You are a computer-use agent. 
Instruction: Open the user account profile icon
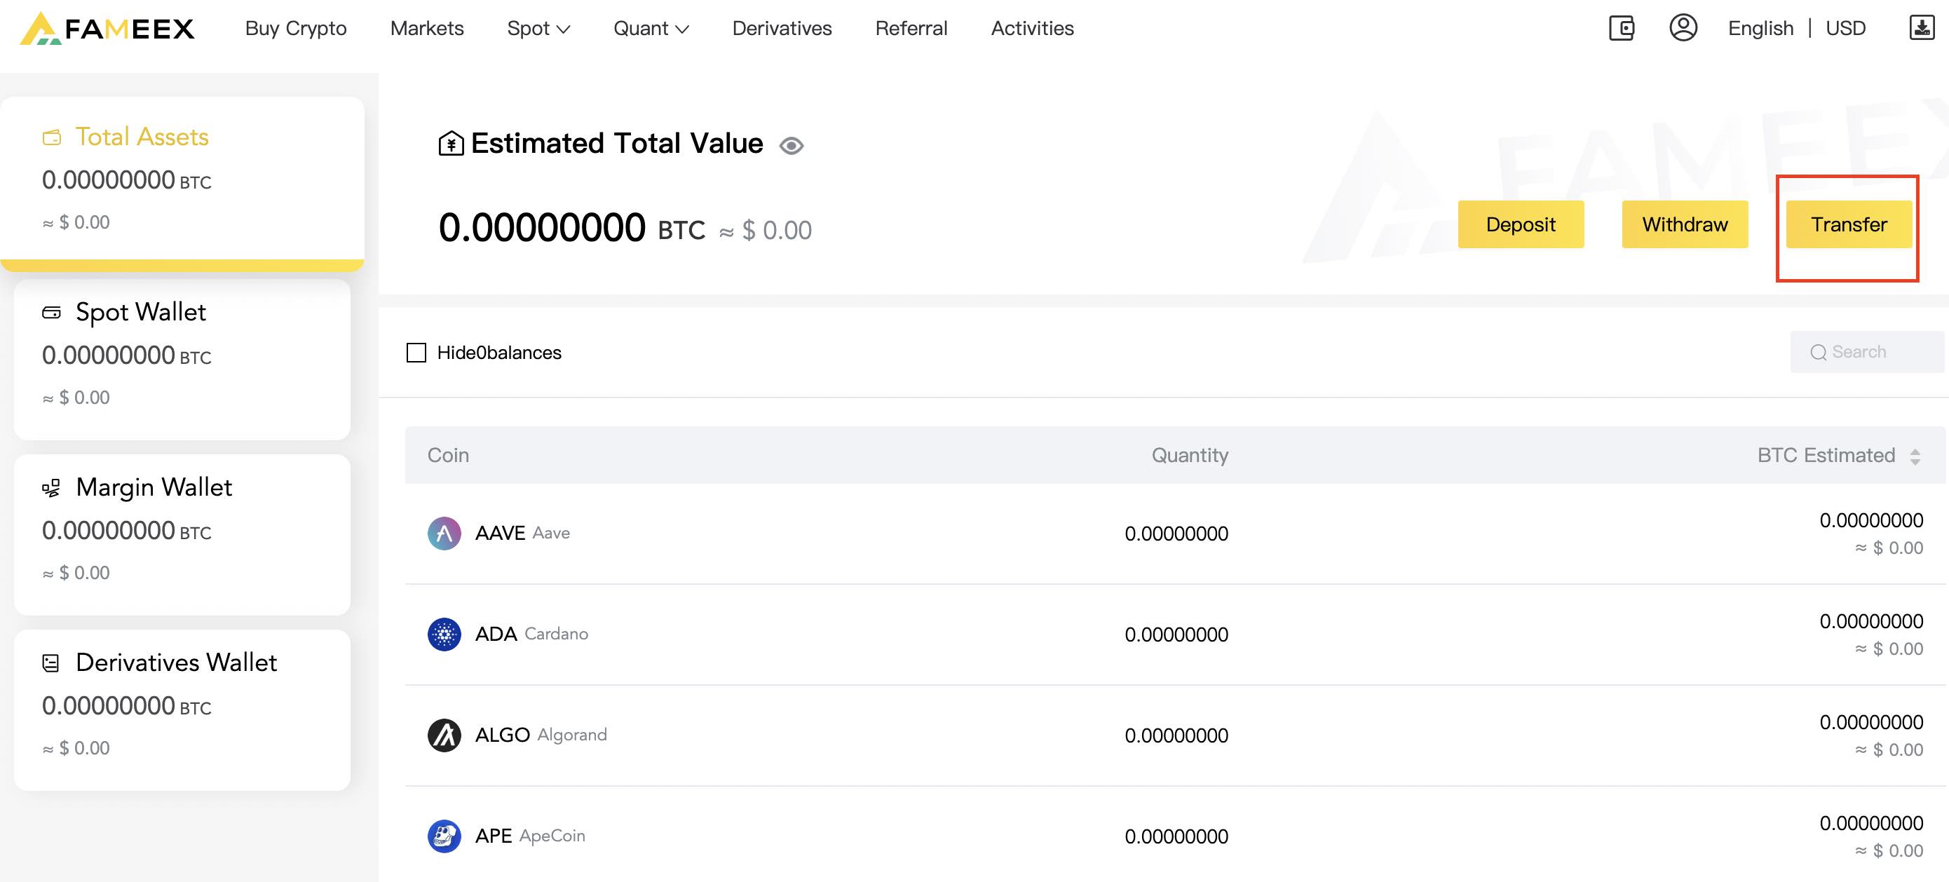point(1683,28)
